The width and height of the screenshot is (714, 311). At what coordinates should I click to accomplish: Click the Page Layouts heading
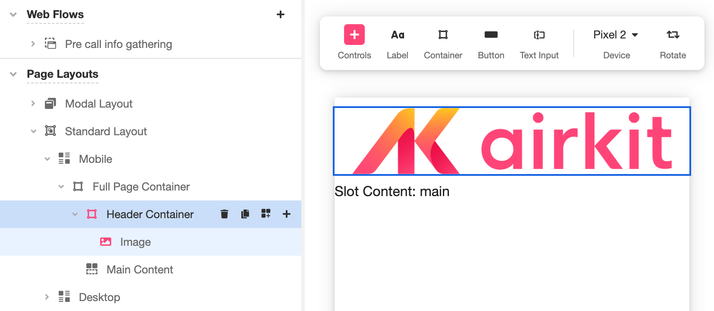(x=63, y=74)
